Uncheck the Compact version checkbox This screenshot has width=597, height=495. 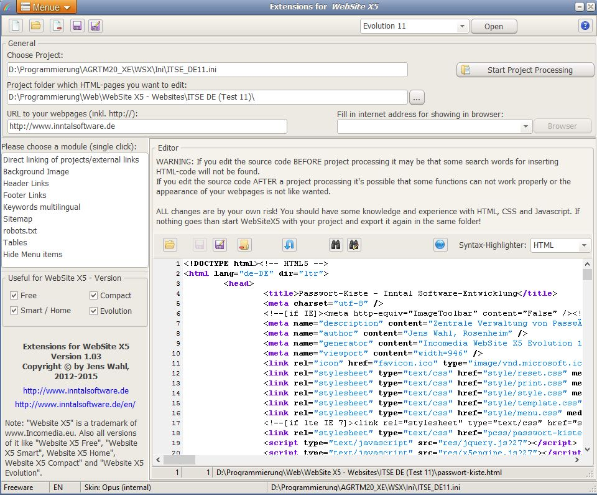(x=94, y=296)
